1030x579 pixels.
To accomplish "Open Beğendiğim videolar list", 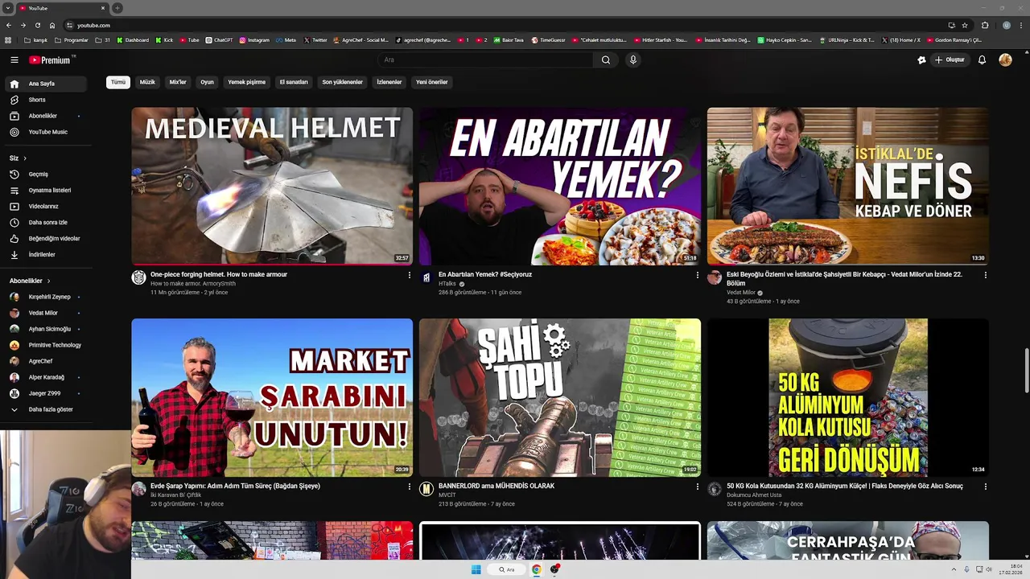I will (x=45, y=238).
